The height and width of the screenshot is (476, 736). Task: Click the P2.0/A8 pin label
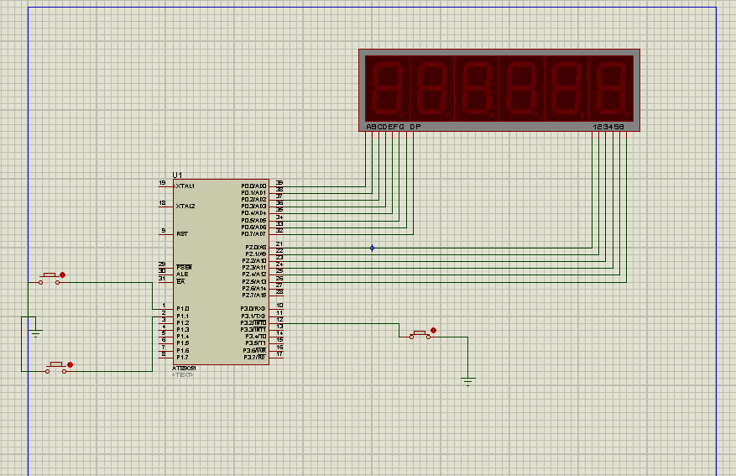click(x=256, y=248)
